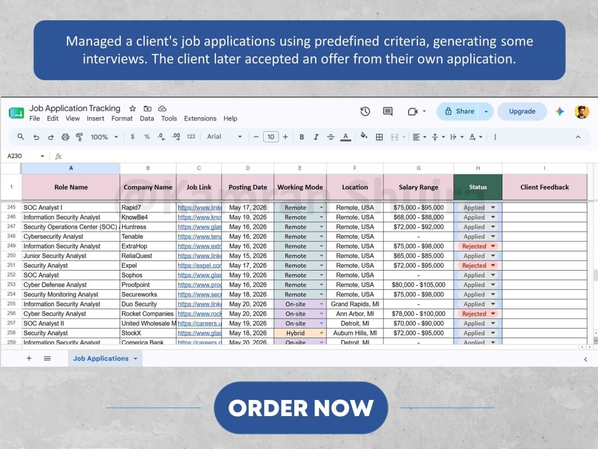Undo the last action
Viewport: 598px width, 449px height.
pos(36,136)
